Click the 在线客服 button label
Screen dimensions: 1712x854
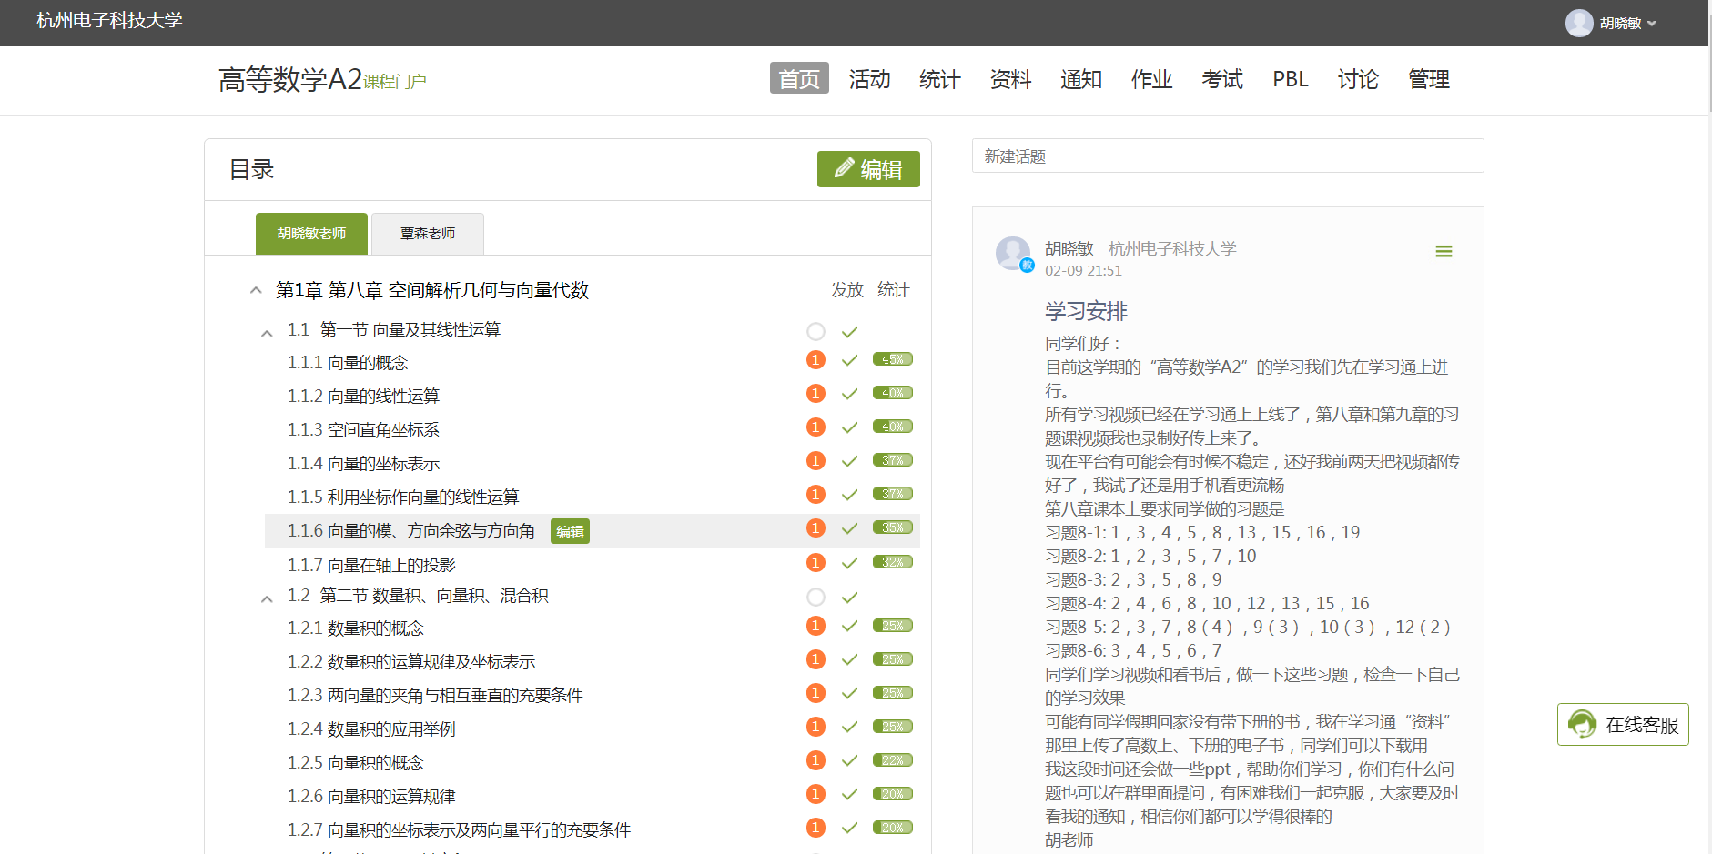coord(1642,725)
